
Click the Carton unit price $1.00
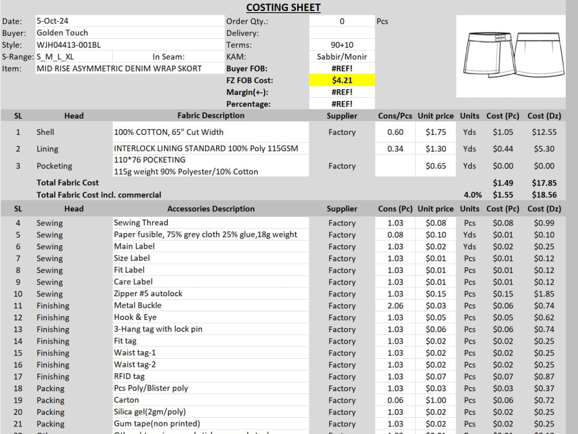coord(436,400)
